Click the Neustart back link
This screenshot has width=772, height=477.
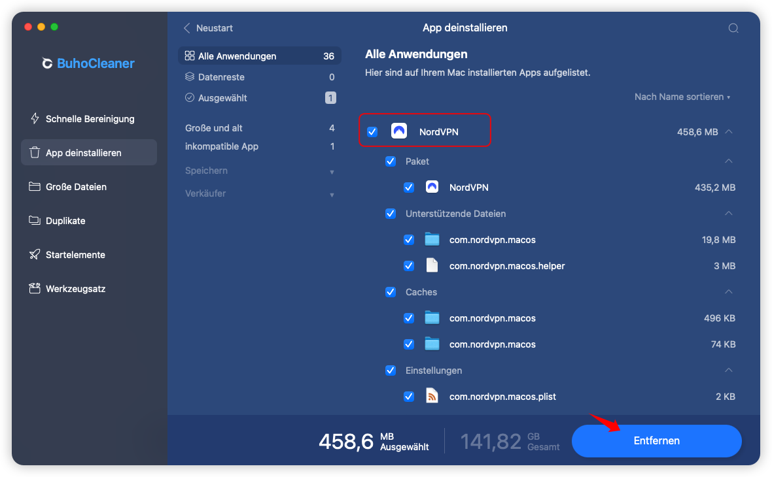point(214,28)
